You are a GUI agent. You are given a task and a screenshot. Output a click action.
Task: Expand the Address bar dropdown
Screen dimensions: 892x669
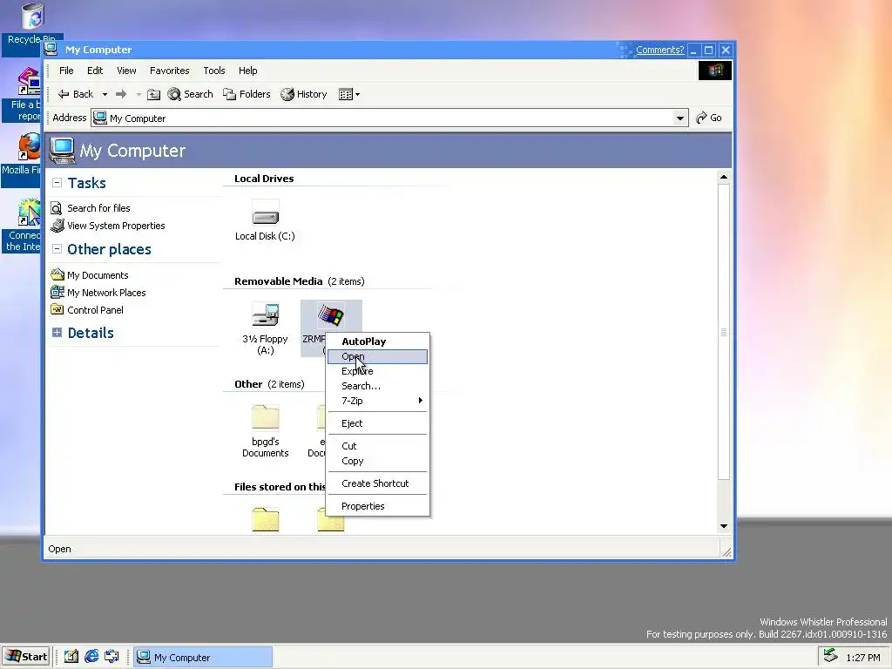[679, 118]
